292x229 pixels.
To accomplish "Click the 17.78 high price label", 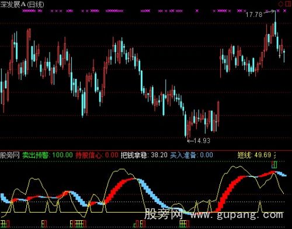I will click(x=254, y=15).
